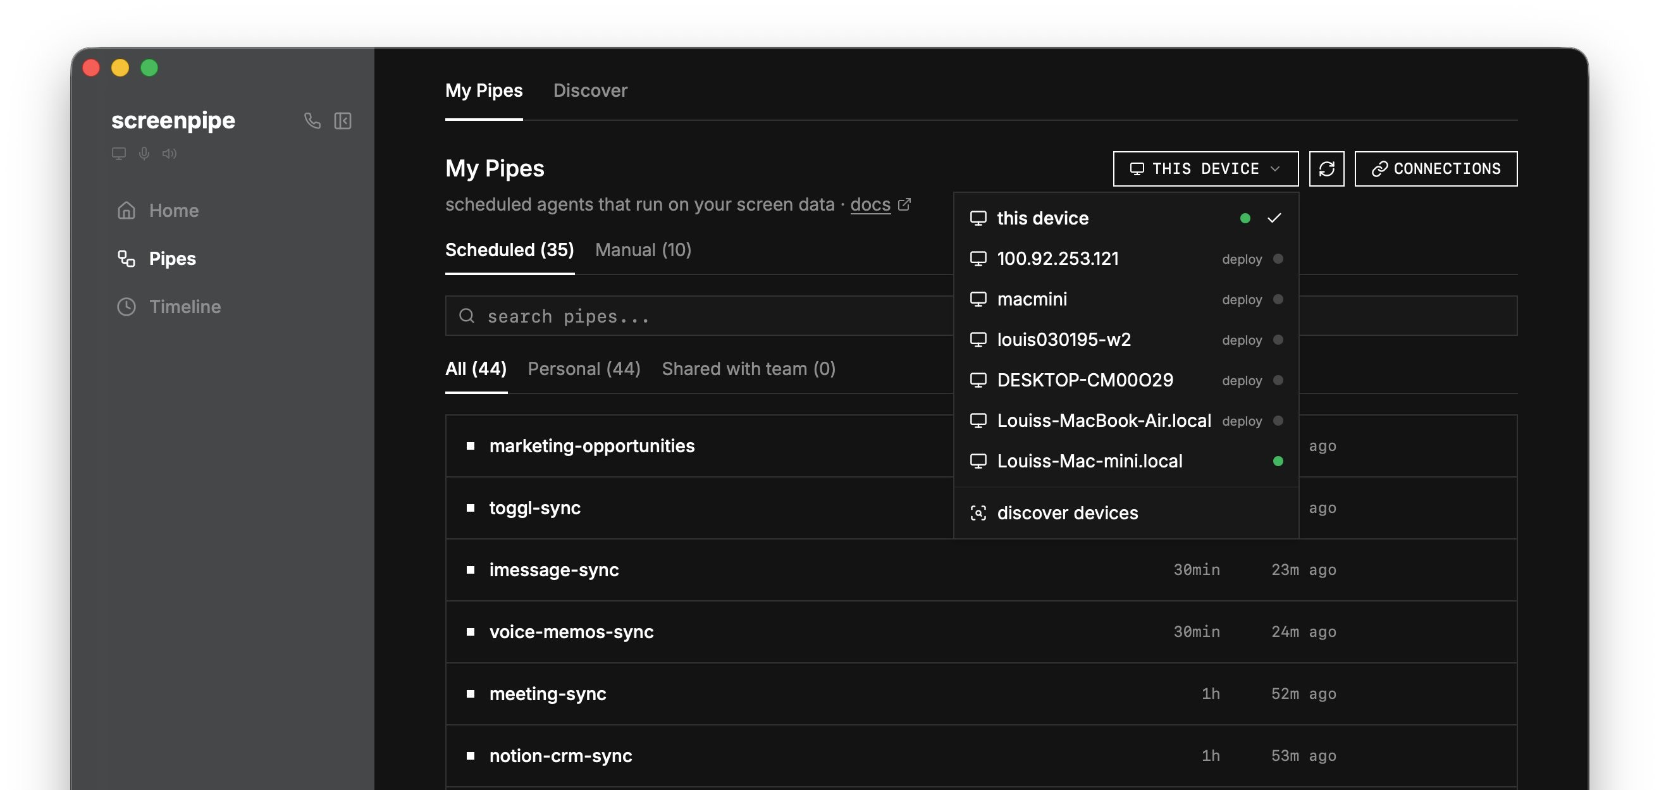
Task: Switch to the Discover tab
Action: [591, 91]
